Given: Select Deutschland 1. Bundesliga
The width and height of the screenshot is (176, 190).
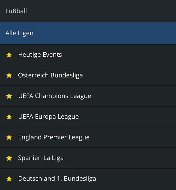Looking at the screenshot, I should 57,178.
